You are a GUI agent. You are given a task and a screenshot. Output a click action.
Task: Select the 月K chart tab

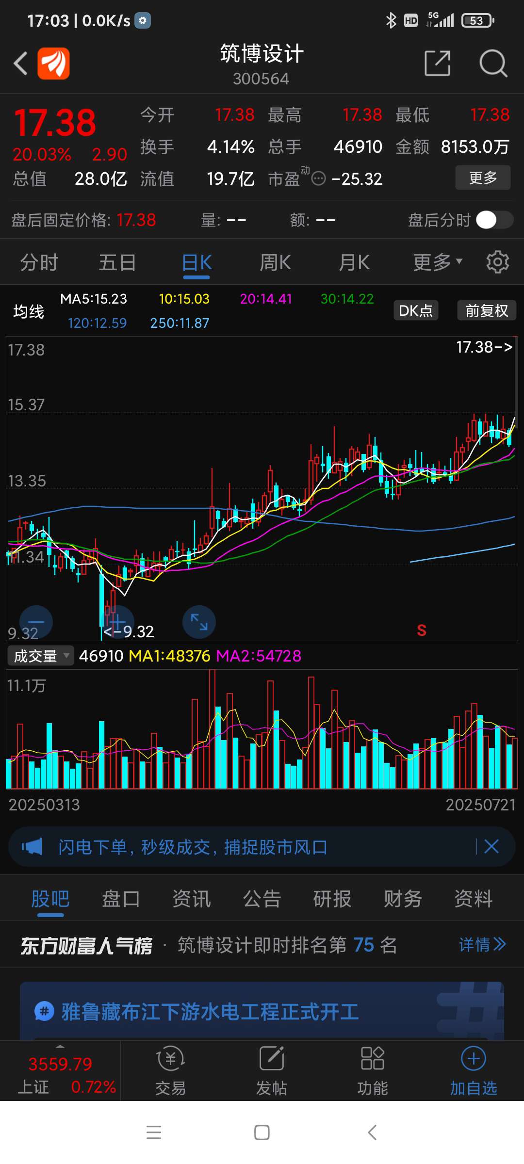click(354, 262)
